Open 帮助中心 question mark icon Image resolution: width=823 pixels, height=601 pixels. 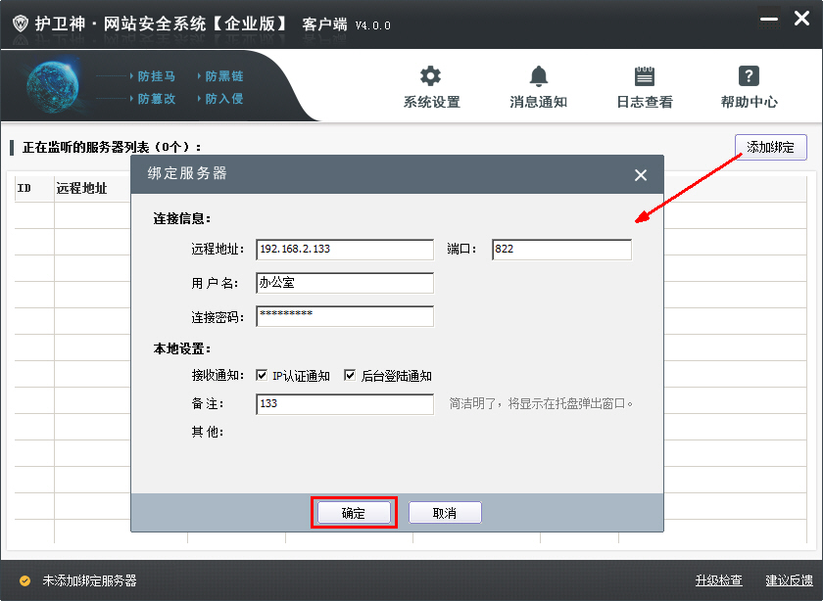(x=749, y=76)
